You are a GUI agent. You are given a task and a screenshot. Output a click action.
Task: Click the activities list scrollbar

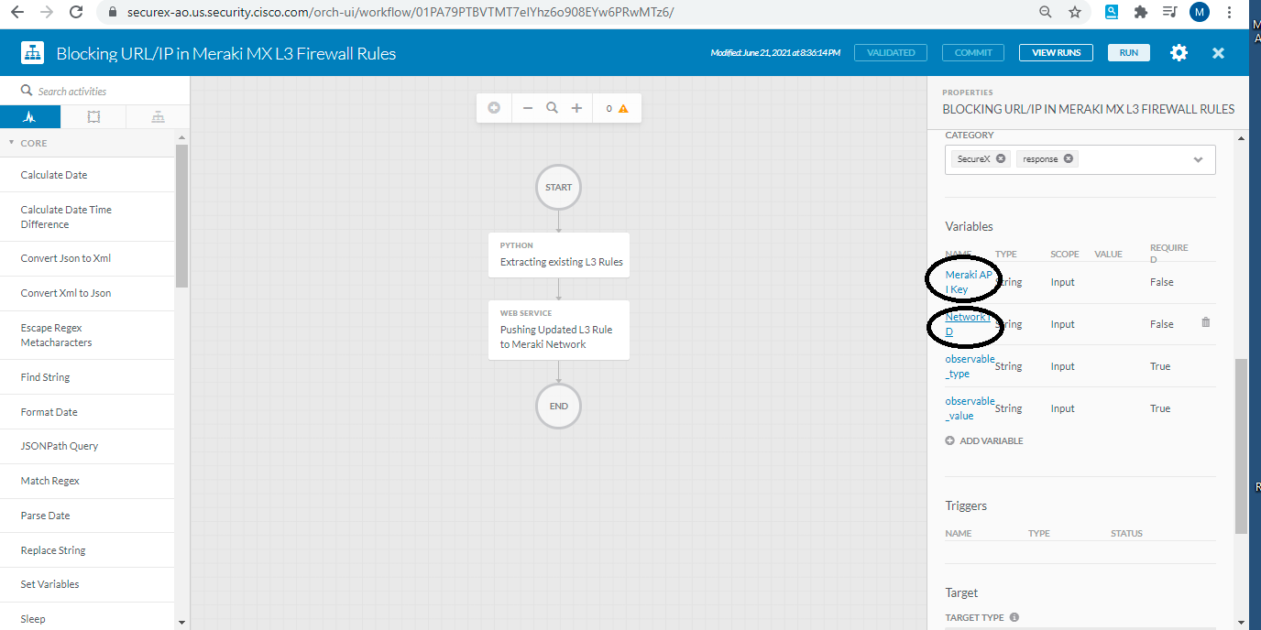coord(181,216)
